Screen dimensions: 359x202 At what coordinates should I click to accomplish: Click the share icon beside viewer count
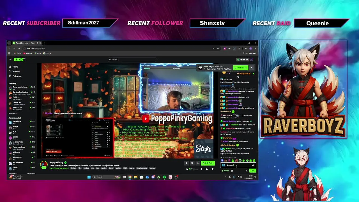click(201, 169)
